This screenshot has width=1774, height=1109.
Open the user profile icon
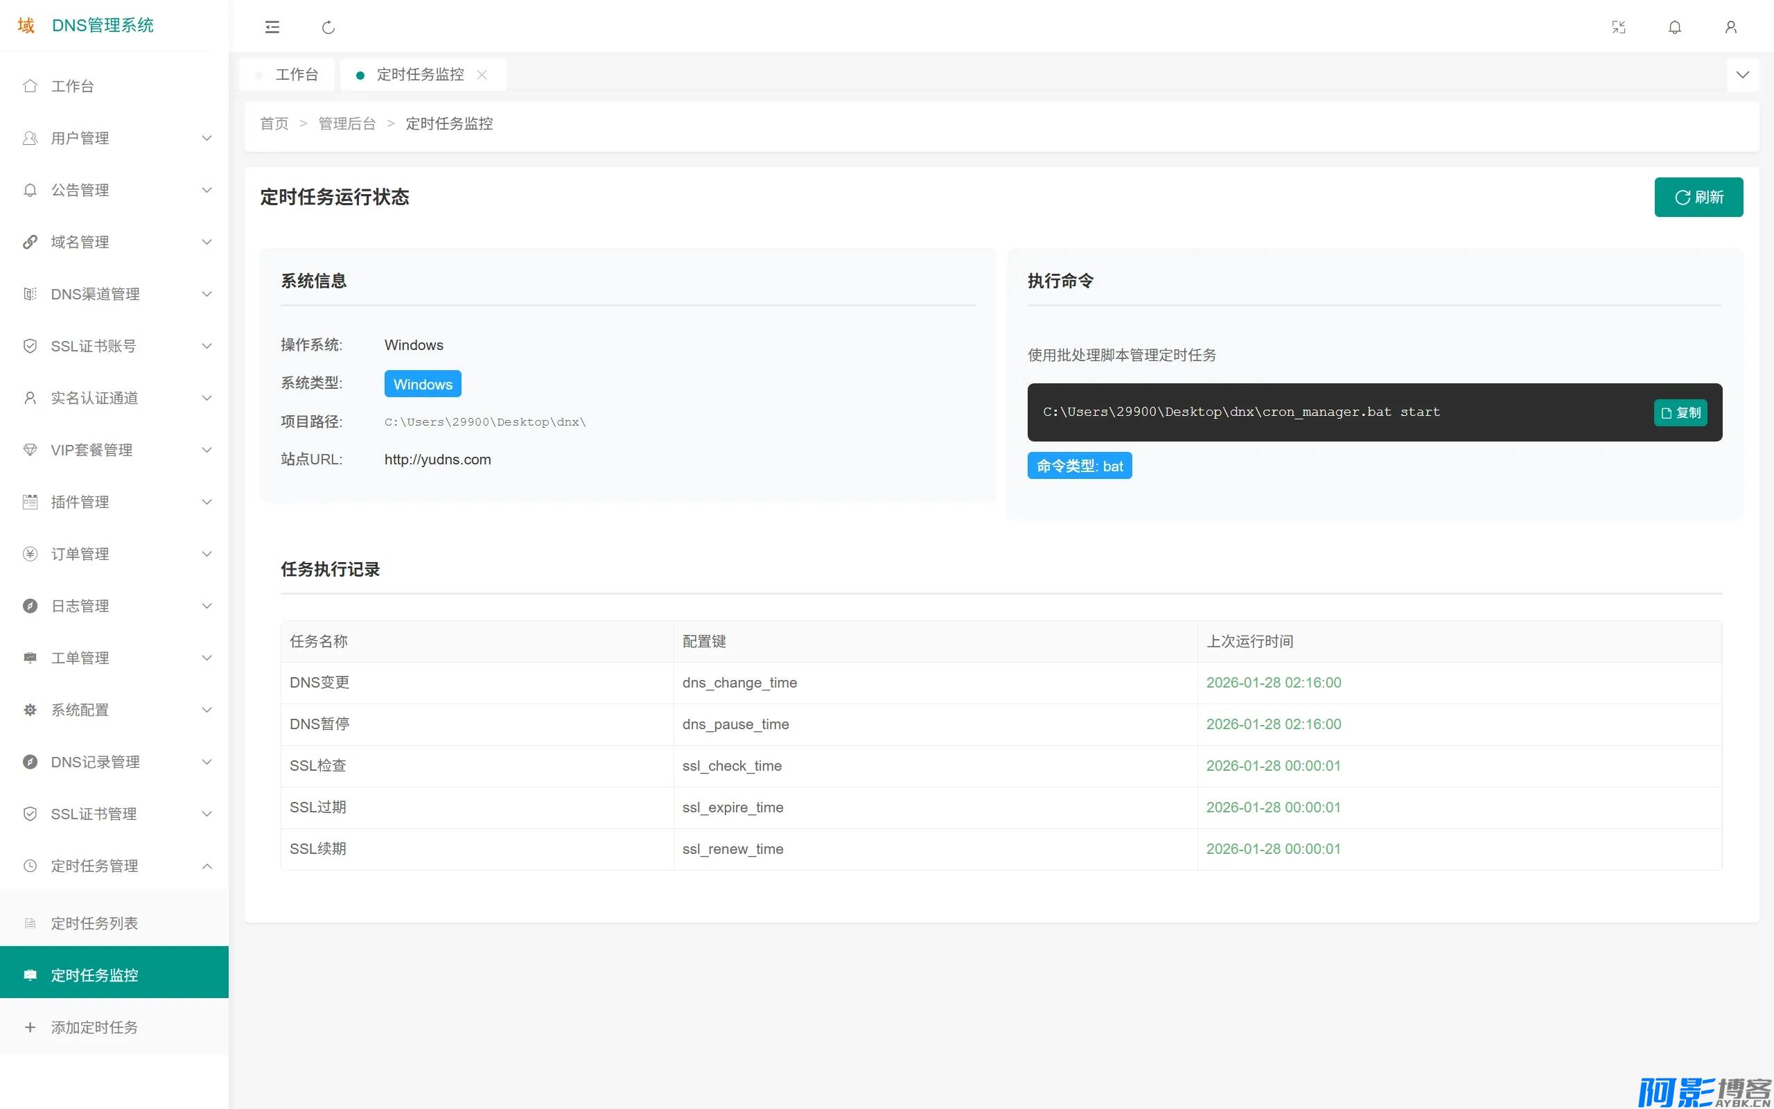[x=1731, y=27]
